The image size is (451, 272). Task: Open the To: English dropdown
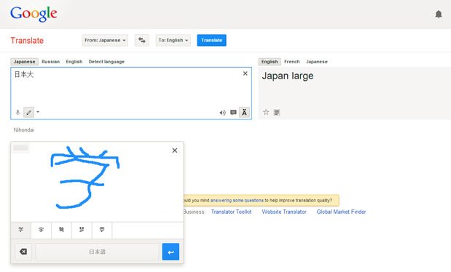[x=173, y=40]
